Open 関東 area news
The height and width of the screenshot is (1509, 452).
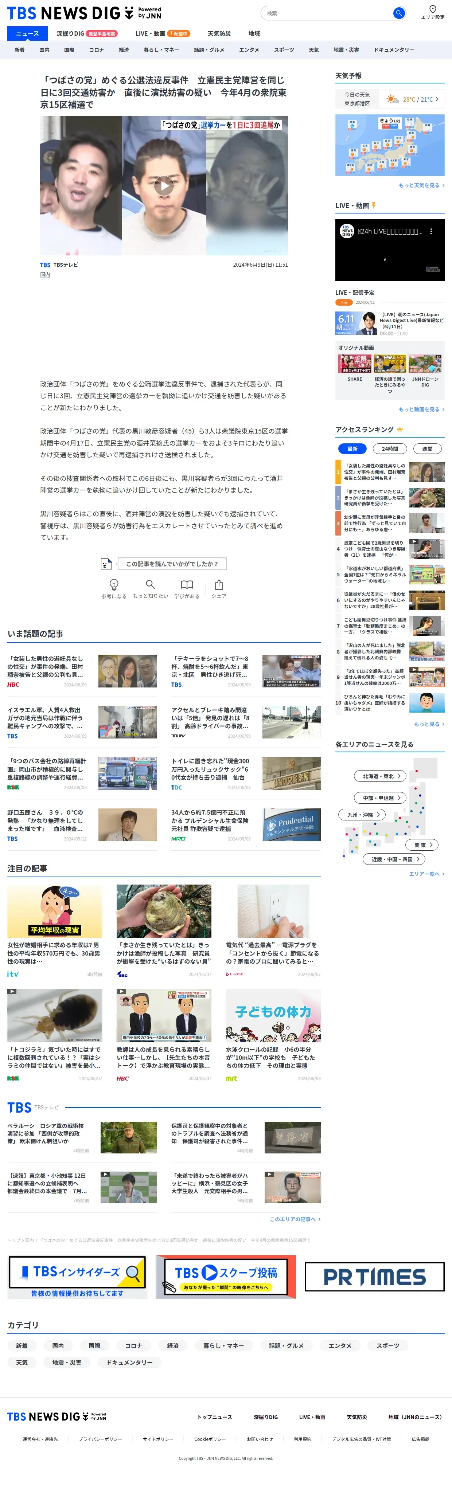pos(422,845)
